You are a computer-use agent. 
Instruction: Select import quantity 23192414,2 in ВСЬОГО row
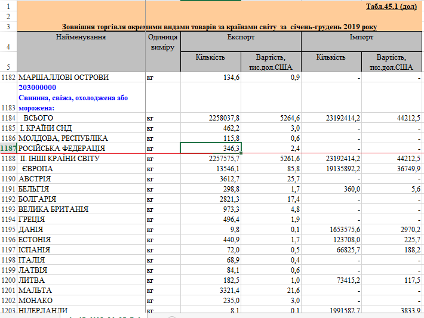coord(331,118)
